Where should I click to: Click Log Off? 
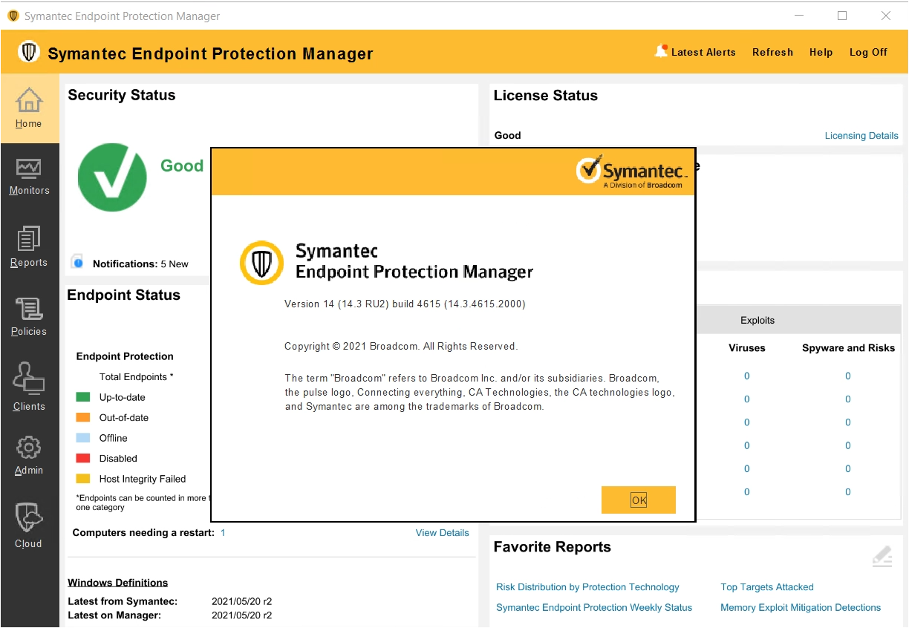868,52
